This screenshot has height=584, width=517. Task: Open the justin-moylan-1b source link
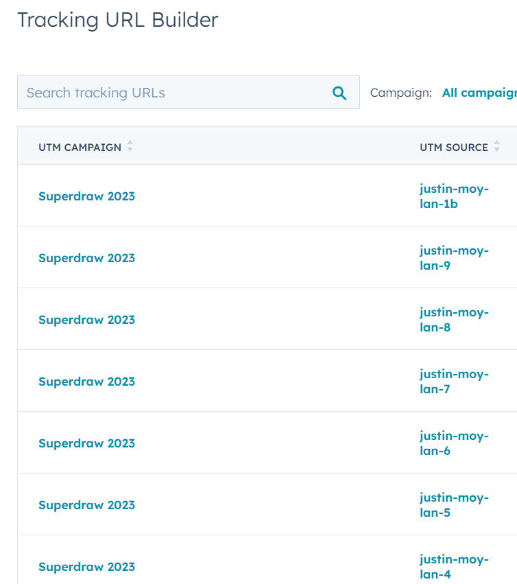tap(453, 196)
